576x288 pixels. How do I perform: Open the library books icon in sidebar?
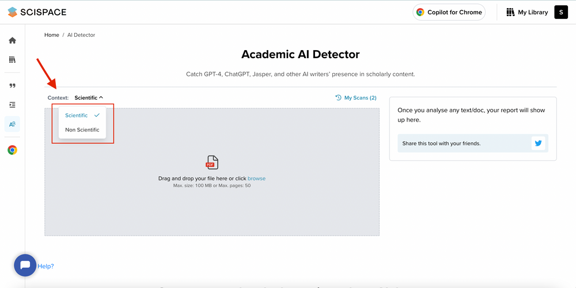click(x=13, y=59)
